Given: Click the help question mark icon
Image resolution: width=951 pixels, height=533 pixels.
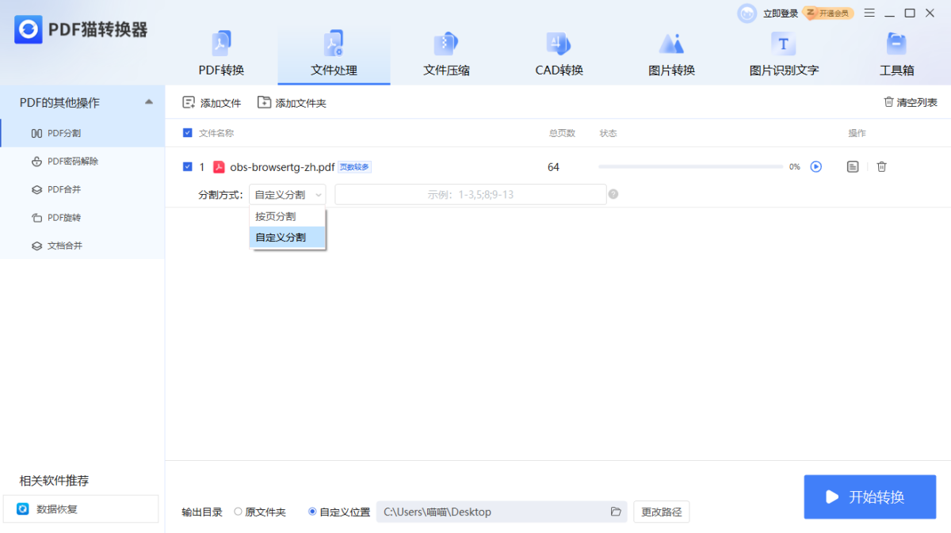Looking at the screenshot, I should [613, 195].
